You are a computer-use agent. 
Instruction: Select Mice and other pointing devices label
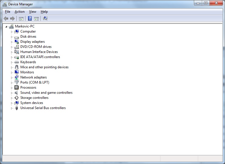(44, 67)
